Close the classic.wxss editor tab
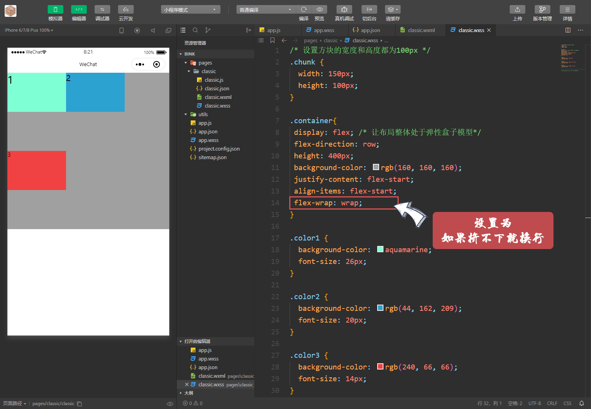Screen dimensions: 591x409 [489, 30]
